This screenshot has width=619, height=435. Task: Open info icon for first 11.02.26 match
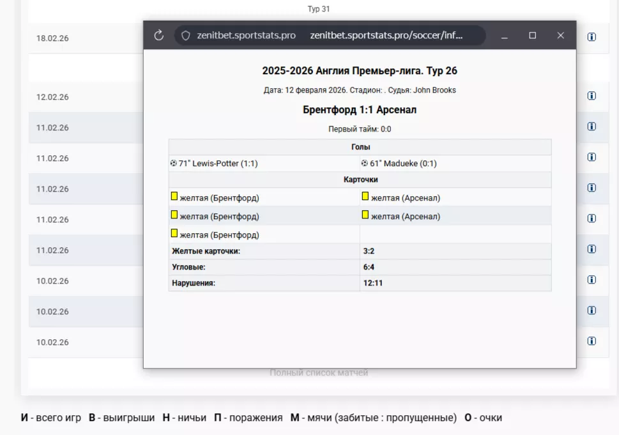[592, 126]
